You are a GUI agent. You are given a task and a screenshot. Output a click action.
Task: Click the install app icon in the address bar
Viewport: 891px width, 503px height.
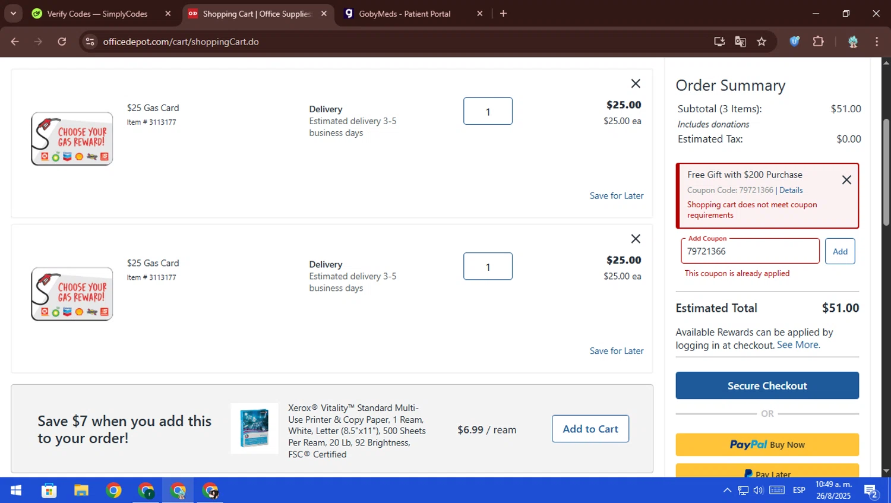coord(719,42)
